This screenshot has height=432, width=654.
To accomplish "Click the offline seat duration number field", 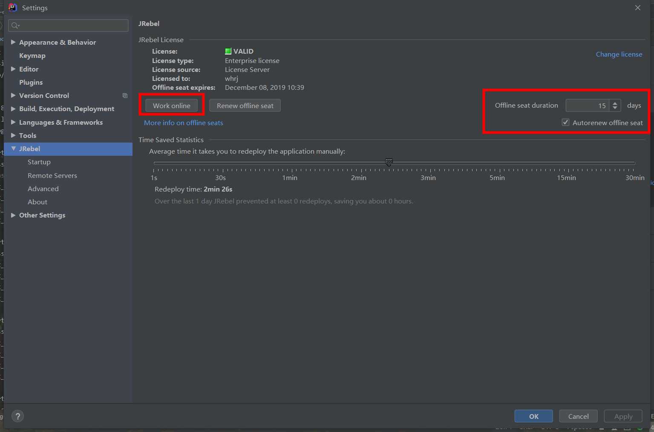I will point(588,106).
